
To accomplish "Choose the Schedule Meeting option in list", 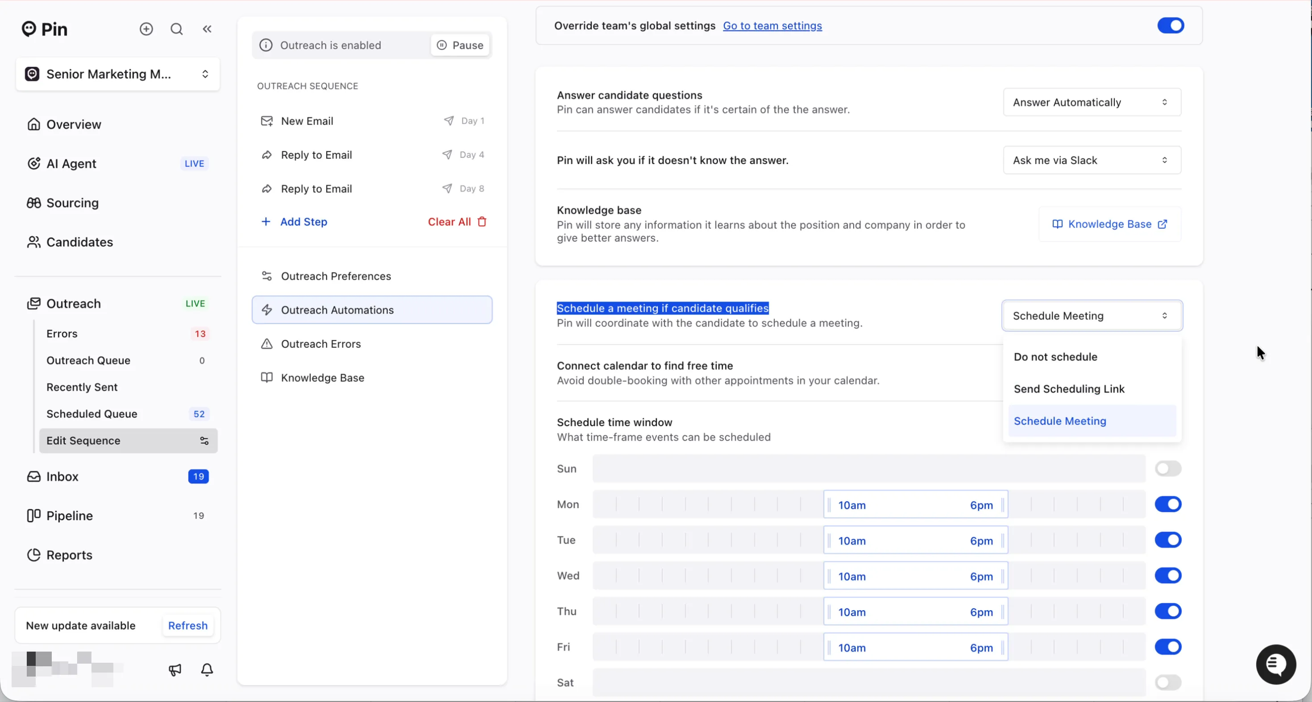I will coord(1092,421).
